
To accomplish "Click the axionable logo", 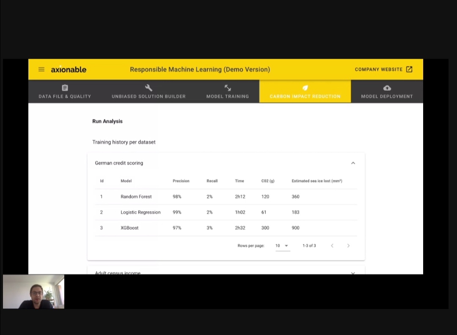I will [69, 69].
